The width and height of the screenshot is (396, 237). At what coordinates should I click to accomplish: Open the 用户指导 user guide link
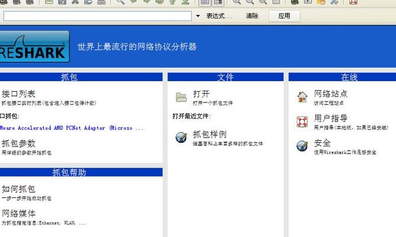[331, 118]
